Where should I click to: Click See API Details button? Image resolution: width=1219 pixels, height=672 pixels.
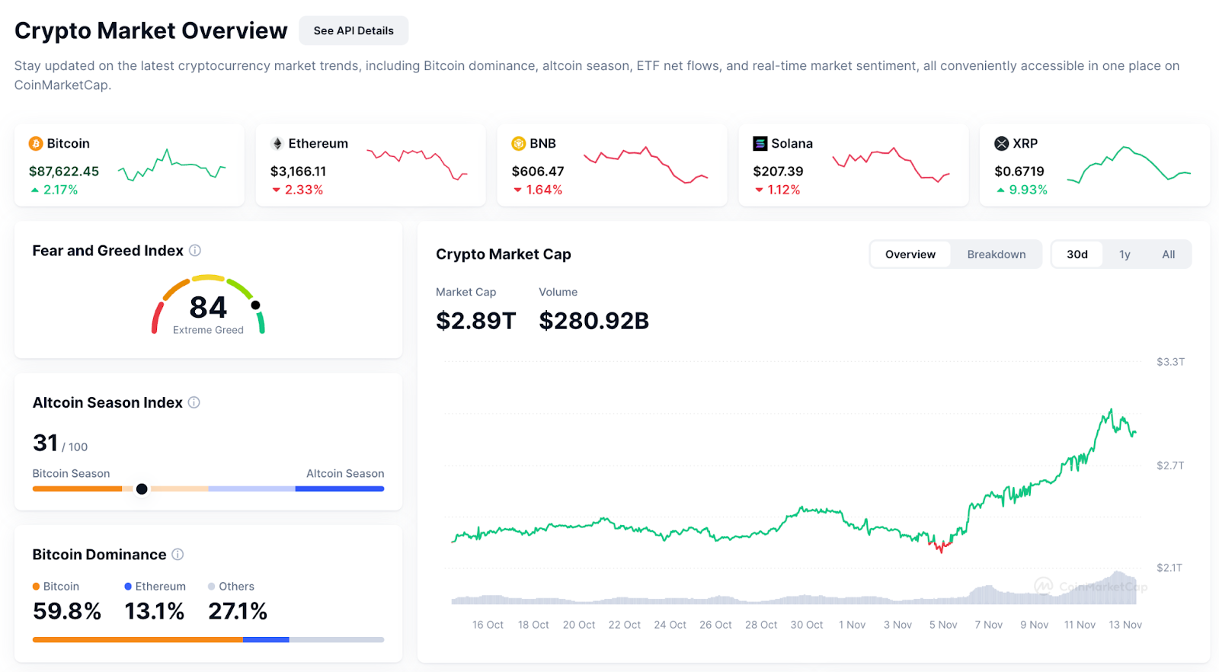click(x=354, y=30)
